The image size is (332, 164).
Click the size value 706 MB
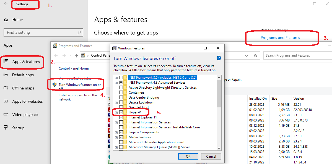click(x=284, y=120)
